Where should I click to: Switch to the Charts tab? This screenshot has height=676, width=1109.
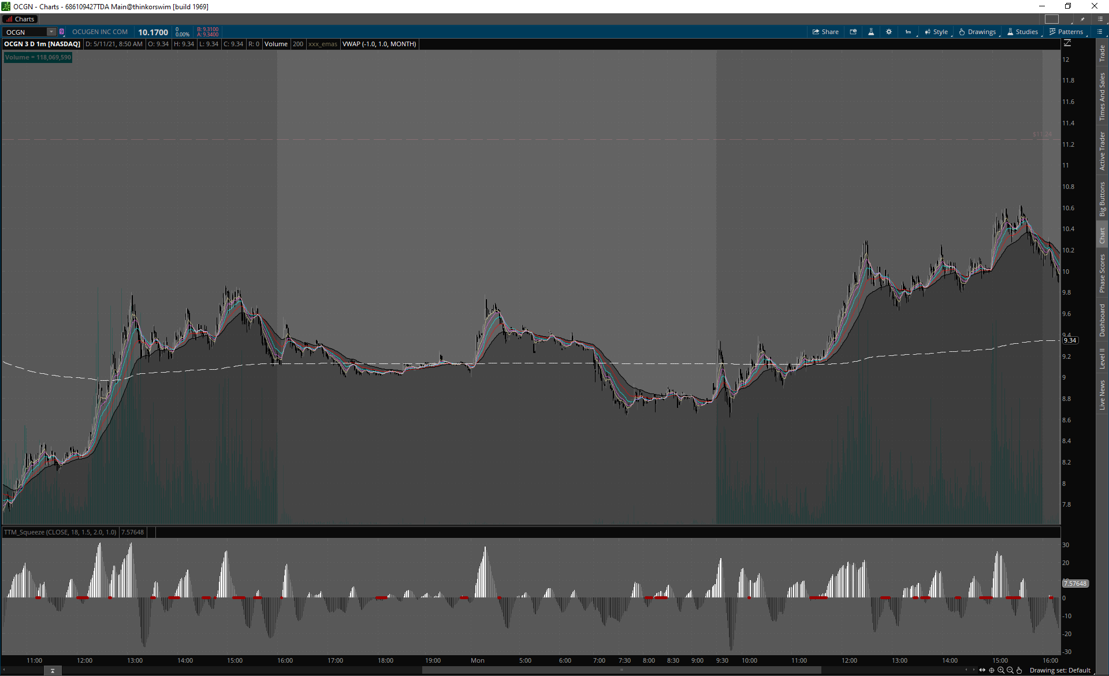click(20, 19)
